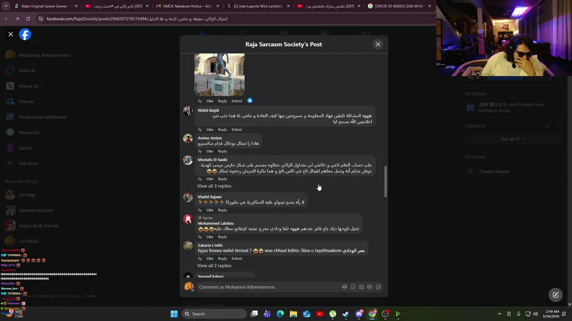This screenshot has width=572, height=321.
Task: Open the floating compose message icon
Action: (555, 295)
